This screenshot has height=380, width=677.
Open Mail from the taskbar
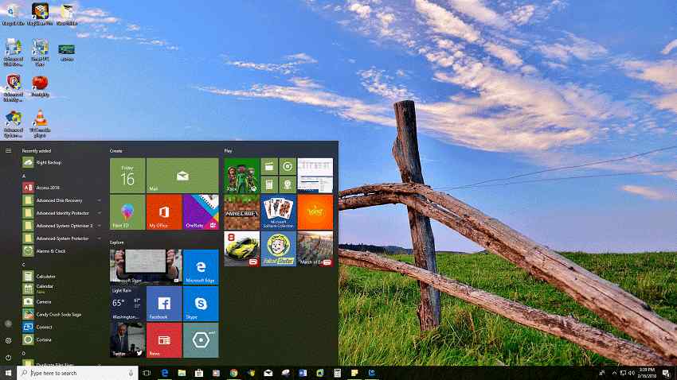click(x=268, y=373)
